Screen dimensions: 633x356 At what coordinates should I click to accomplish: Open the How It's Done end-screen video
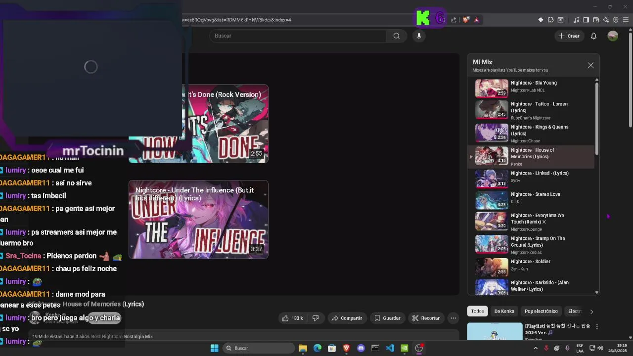point(198,124)
